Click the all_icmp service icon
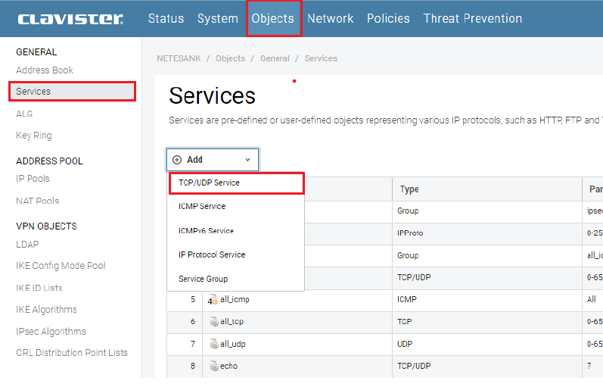 pos(213,300)
